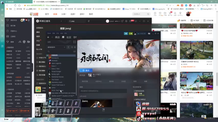The height and width of the screenshot is (122, 218).
Task: Click Steam library game list scrollbar
Action: pos(76,83)
